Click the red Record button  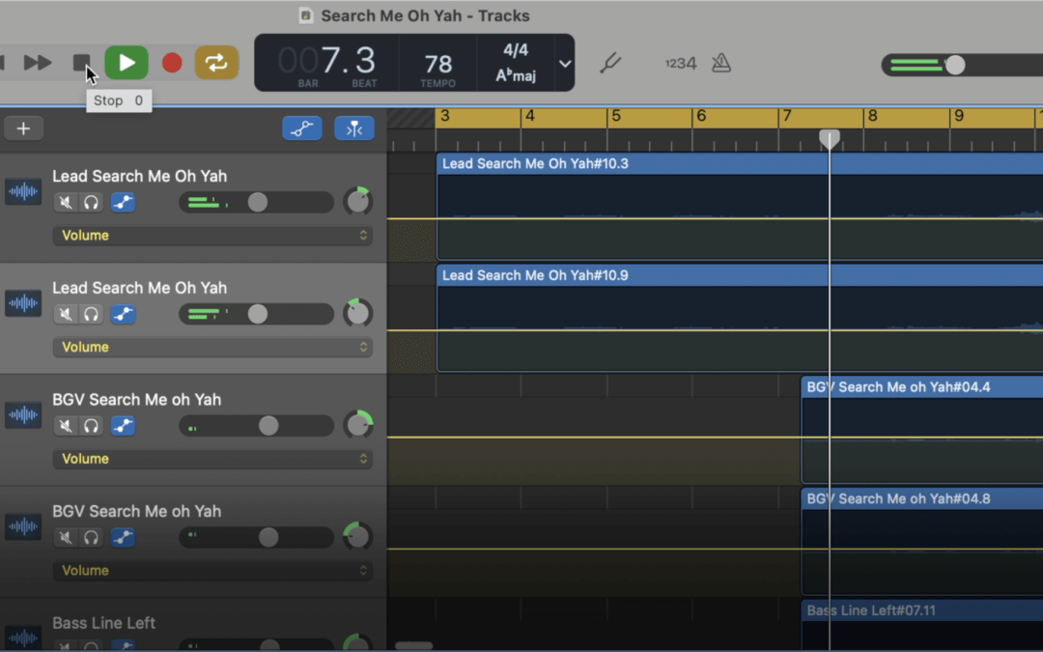[x=172, y=63]
